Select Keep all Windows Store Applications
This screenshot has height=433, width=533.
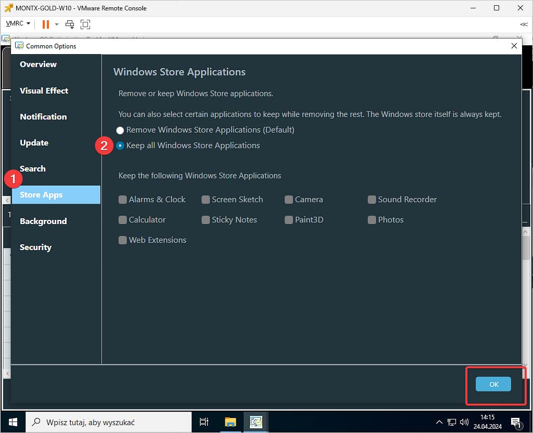tap(120, 146)
